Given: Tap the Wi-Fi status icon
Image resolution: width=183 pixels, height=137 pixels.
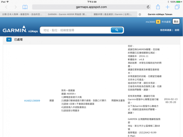Looking at the screenshot, I should coord(8,2).
